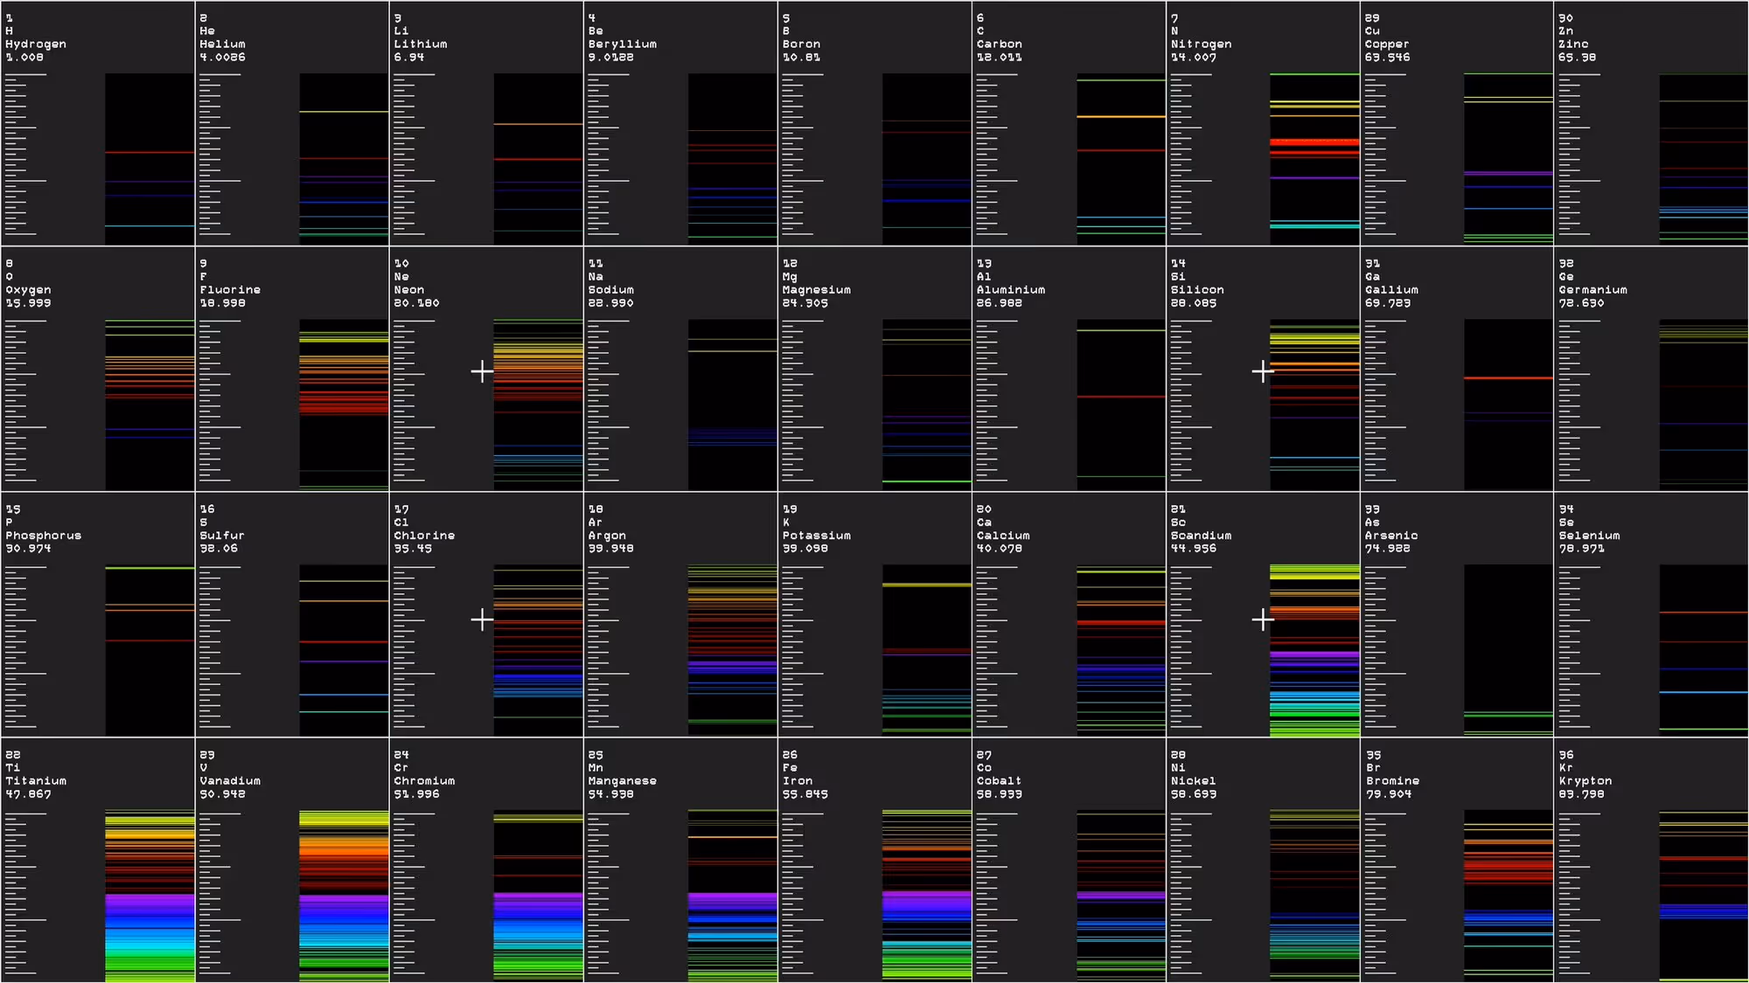Select the Krypton spectrum panel
Screen dimensions: 1749x983
[1703, 896]
